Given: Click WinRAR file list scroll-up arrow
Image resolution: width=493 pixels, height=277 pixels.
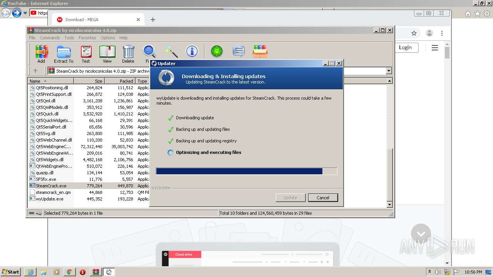Looking at the screenshot, I should coord(389,81).
